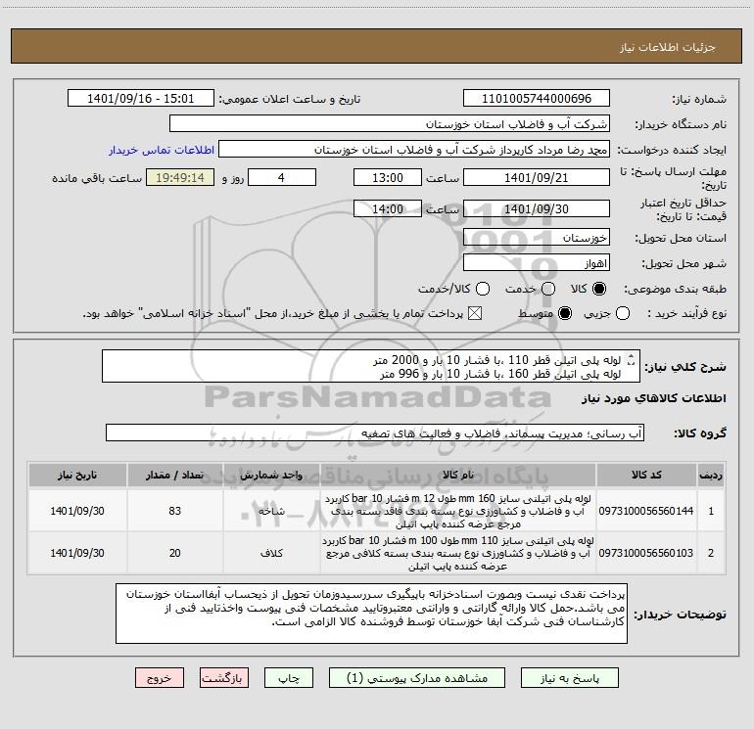Screen dimensions: 754x729
Task: Open اطلاعات تماس خریدار link
Action: 162,150
